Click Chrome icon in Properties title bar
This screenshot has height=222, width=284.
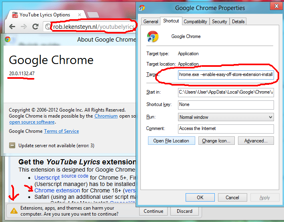(142, 8)
